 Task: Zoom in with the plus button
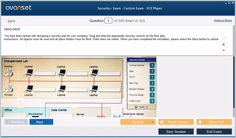[224, 44]
